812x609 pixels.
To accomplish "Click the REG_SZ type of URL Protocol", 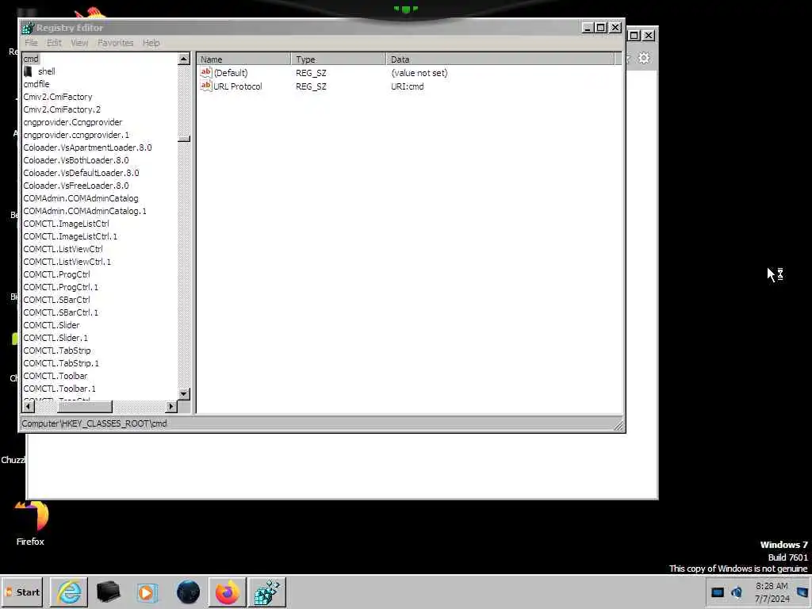I will [x=311, y=86].
